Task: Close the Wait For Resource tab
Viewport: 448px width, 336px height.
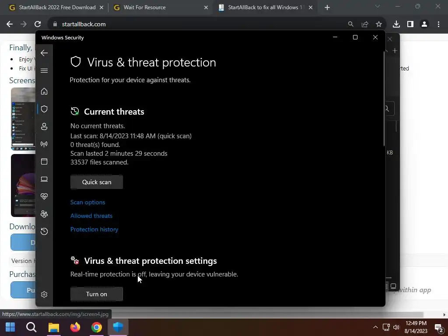Action: coord(206,8)
